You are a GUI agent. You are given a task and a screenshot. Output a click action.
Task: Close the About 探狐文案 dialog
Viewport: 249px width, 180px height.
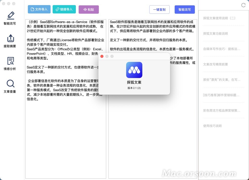pos(102,56)
